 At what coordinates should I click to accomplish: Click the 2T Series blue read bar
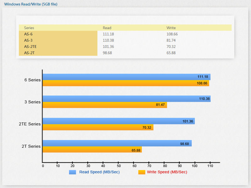(117, 143)
